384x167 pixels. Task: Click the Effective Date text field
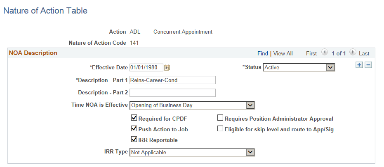coord(146,68)
